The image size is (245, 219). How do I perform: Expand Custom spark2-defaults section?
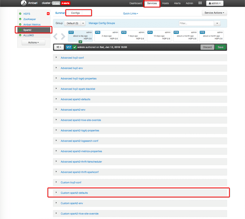[140, 193]
